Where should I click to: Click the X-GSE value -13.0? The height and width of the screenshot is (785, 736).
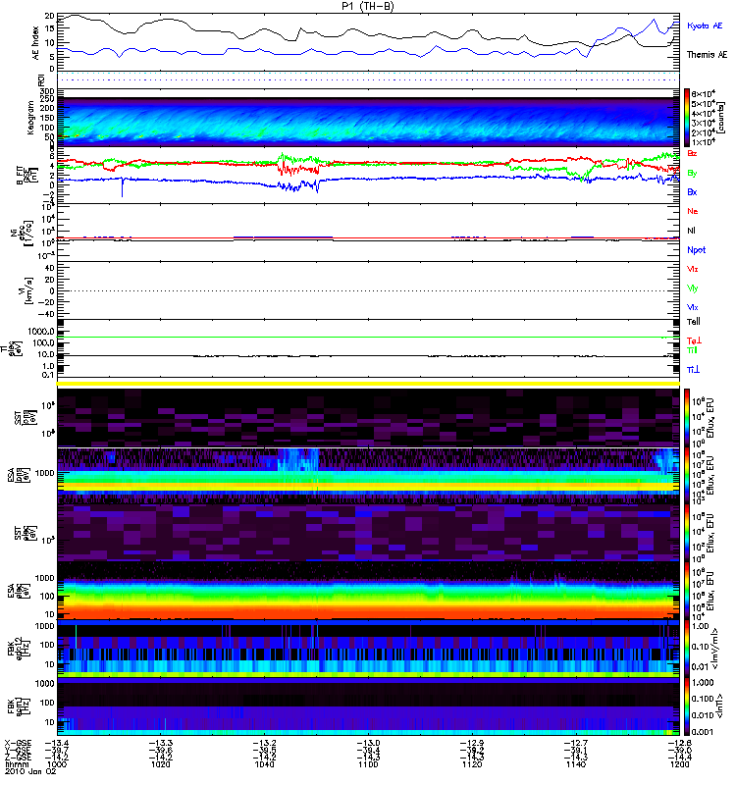tap(368, 743)
